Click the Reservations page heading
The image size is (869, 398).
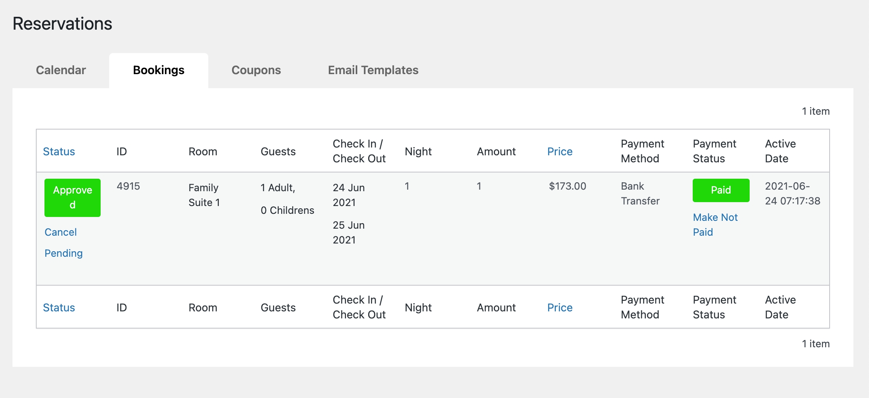pos(62,24)
